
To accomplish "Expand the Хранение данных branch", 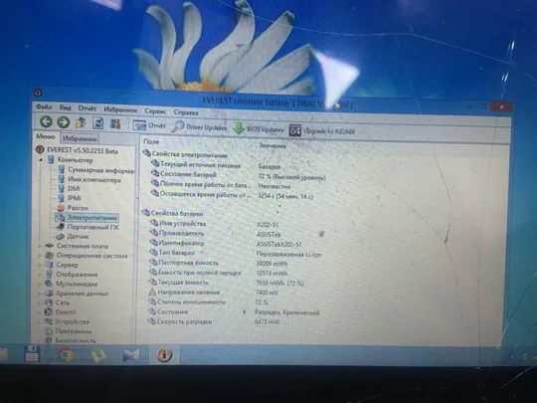I will click(x=40, y=294).
